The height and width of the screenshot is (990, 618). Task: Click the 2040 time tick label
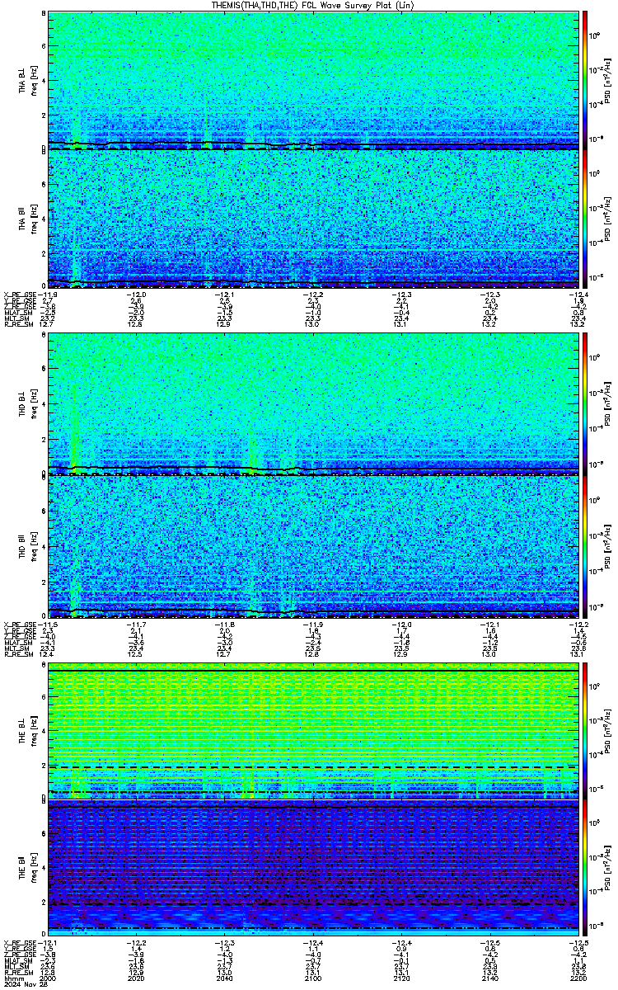pos(225,978)
